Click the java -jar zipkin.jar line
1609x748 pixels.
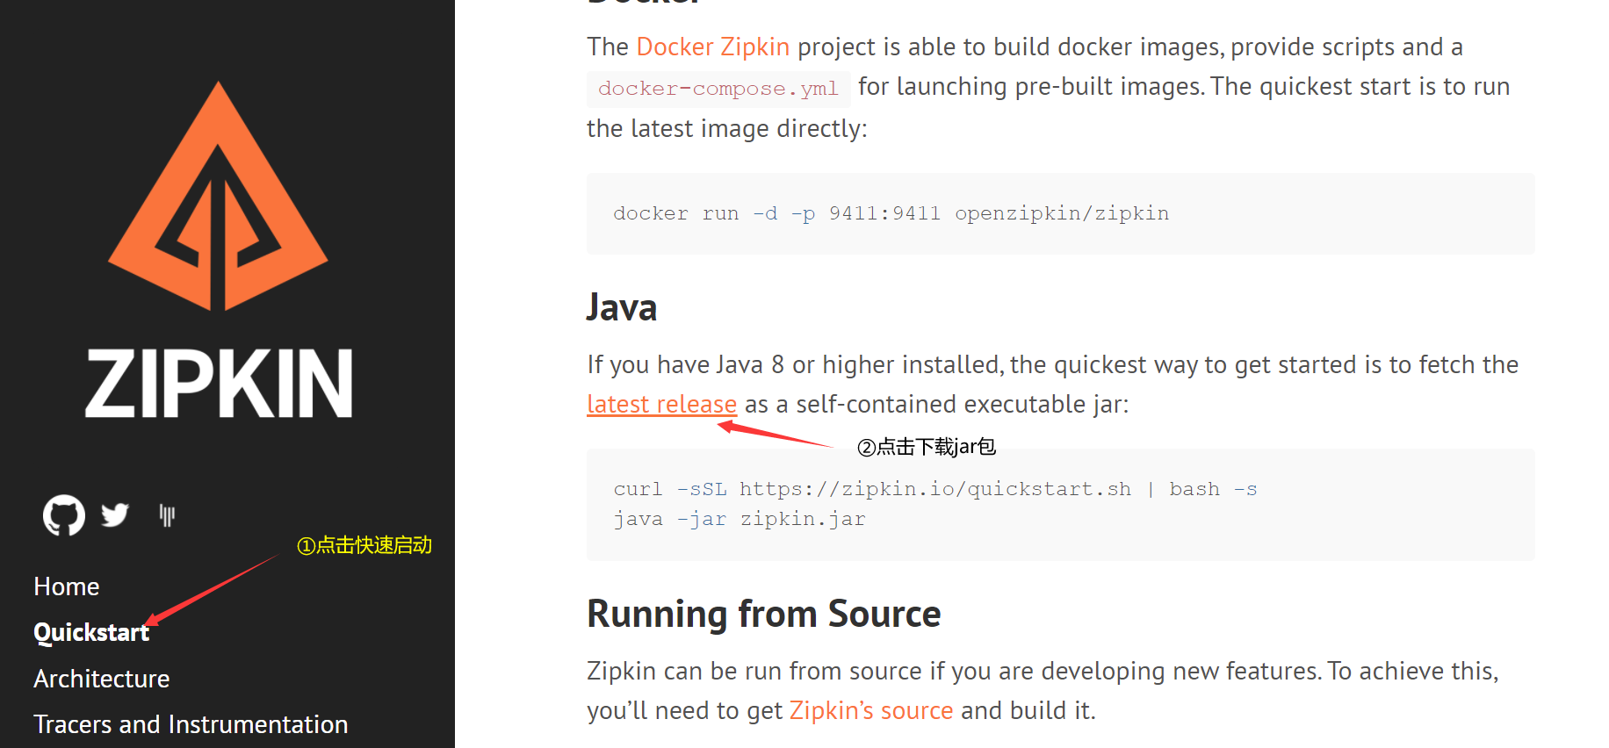[740, 519]
